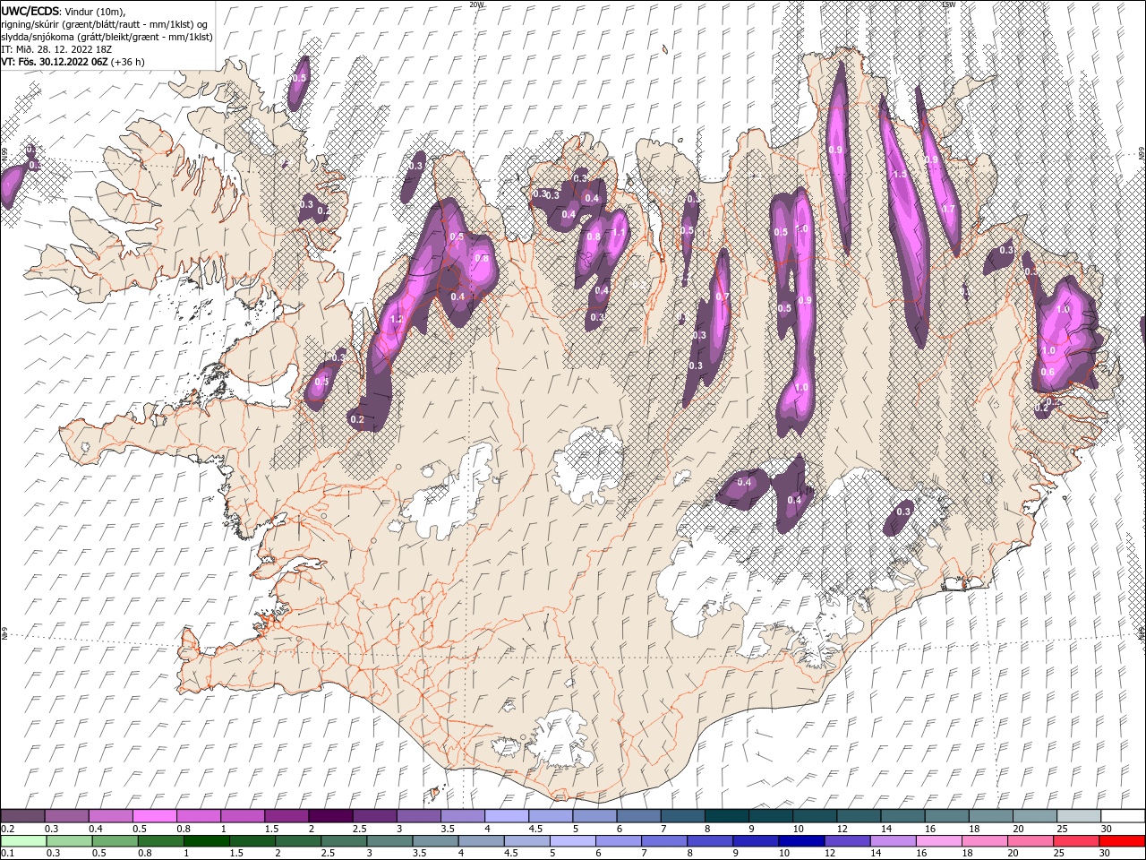Select the medium green 0.8 swatch in lower legend
This screenshot has height=860, width=1146.
[x=160, y=841]
